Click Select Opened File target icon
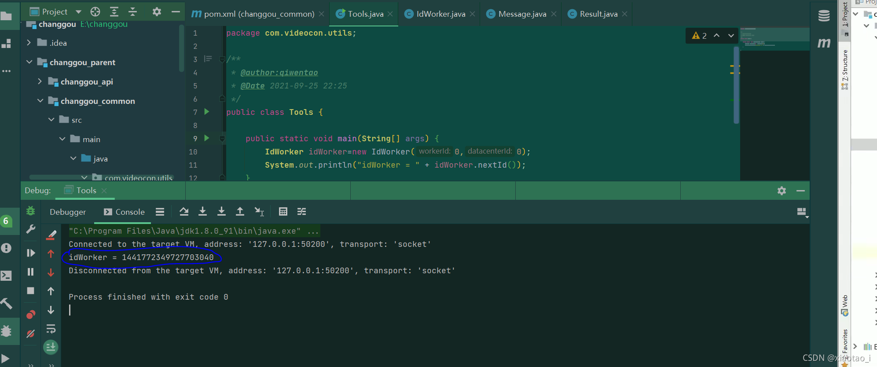 pyautogui.click(x=95, y=12)
